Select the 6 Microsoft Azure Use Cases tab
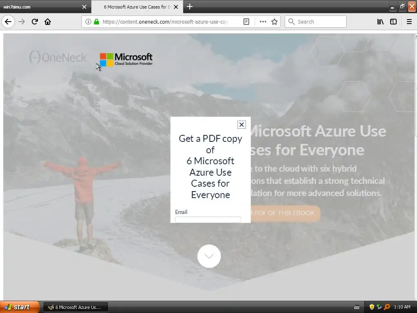 coord(137,7)
